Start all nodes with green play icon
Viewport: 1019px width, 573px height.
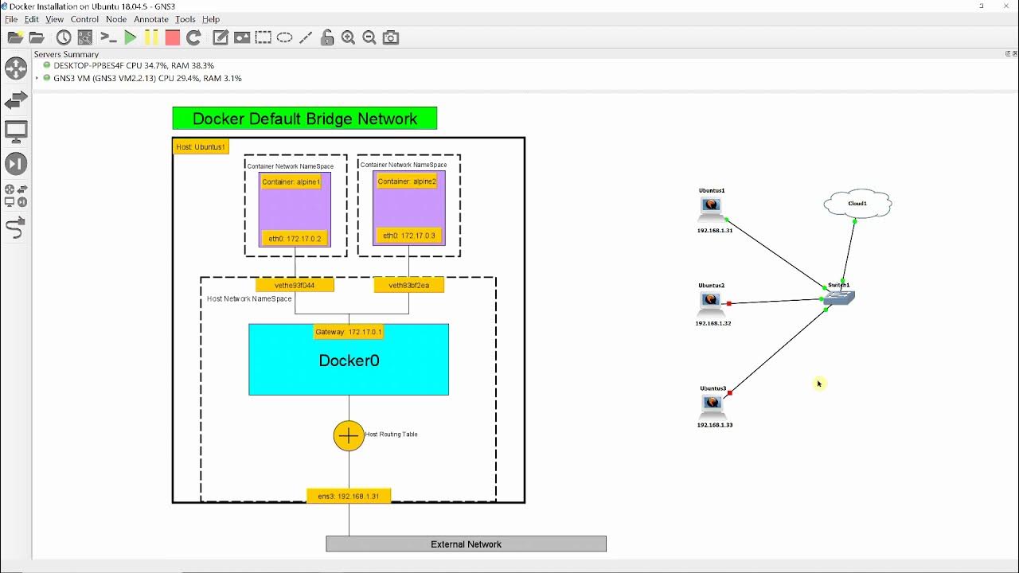click(x=131, y=37)
